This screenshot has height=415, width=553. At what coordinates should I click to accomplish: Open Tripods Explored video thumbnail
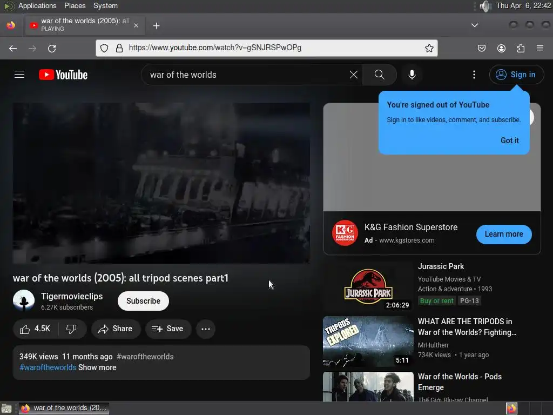(368, 342)
